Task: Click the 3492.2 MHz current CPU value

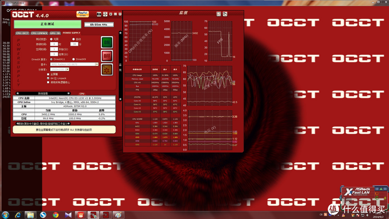Action: (x=48, y=114)
